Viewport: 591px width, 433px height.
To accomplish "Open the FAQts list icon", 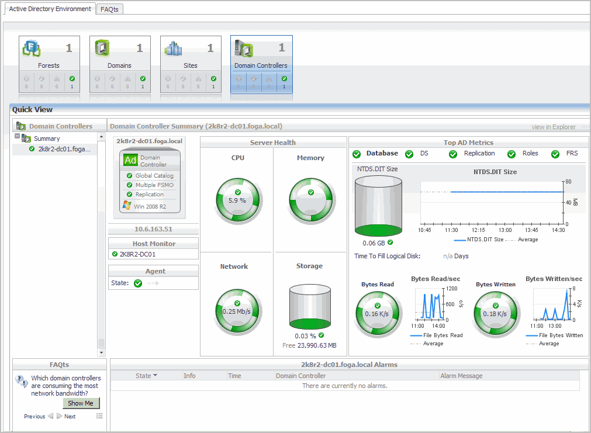I will (99, 416).
